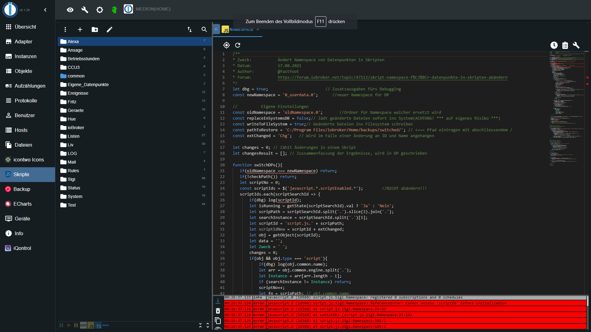This screenshot has height=332, width=591.
Task: Clear log with trash icon
Action: point(218,311)
